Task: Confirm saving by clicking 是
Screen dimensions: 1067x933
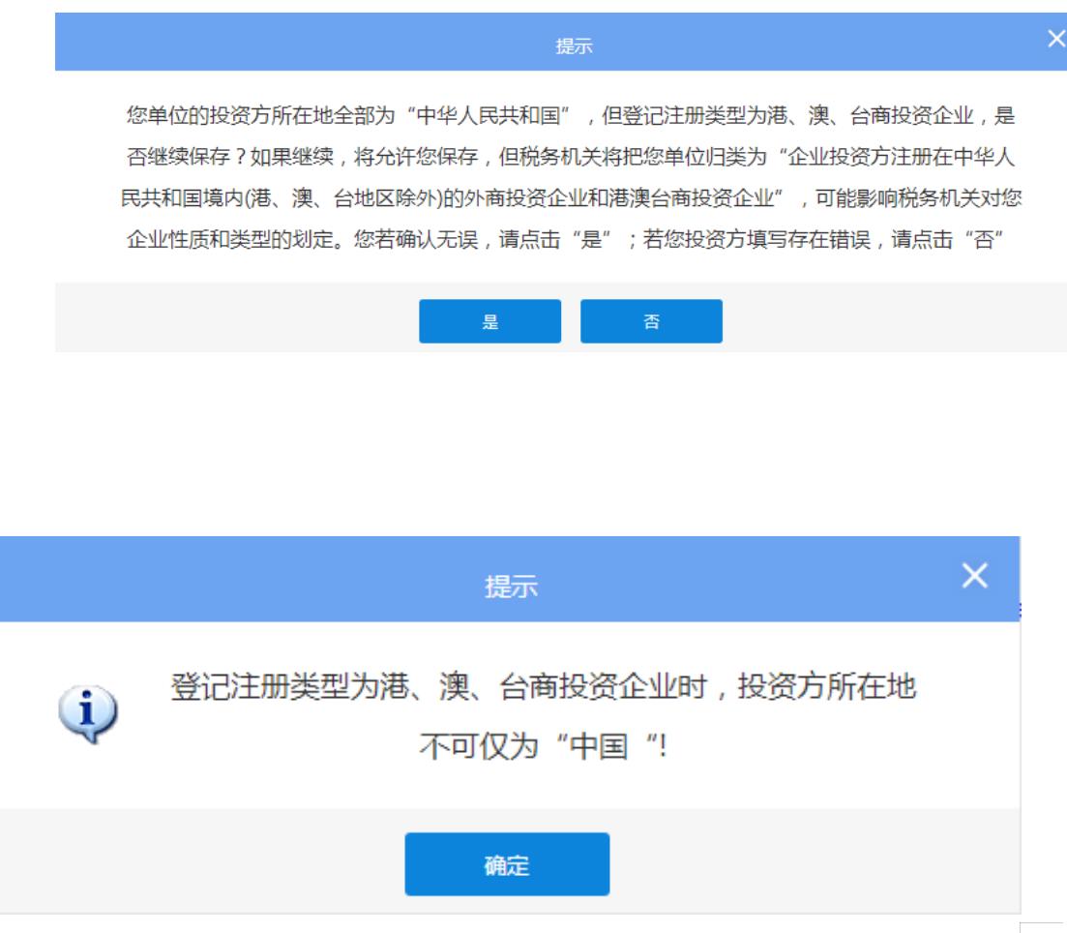Action: click(x=489, y=321)
